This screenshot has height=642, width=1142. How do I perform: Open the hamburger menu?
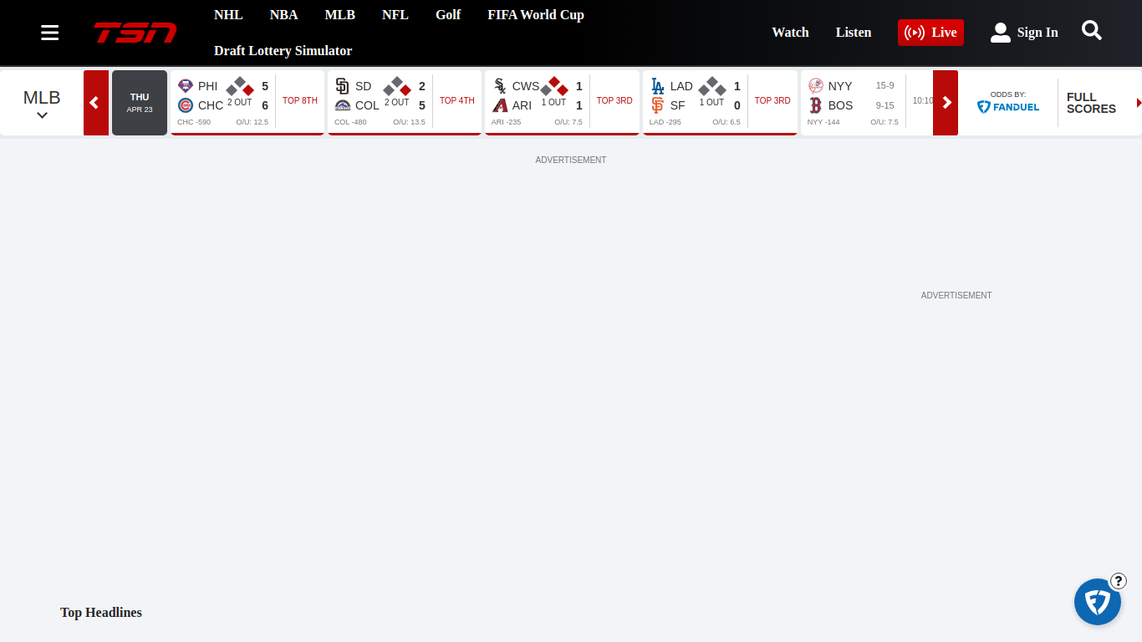click(49, 33)
